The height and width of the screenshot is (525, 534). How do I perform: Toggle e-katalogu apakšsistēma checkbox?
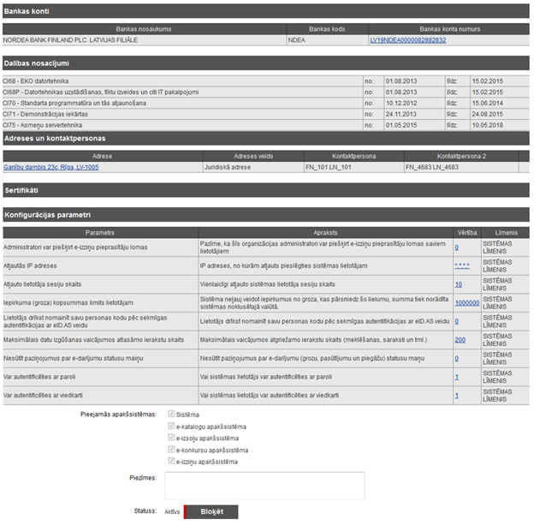171,426
